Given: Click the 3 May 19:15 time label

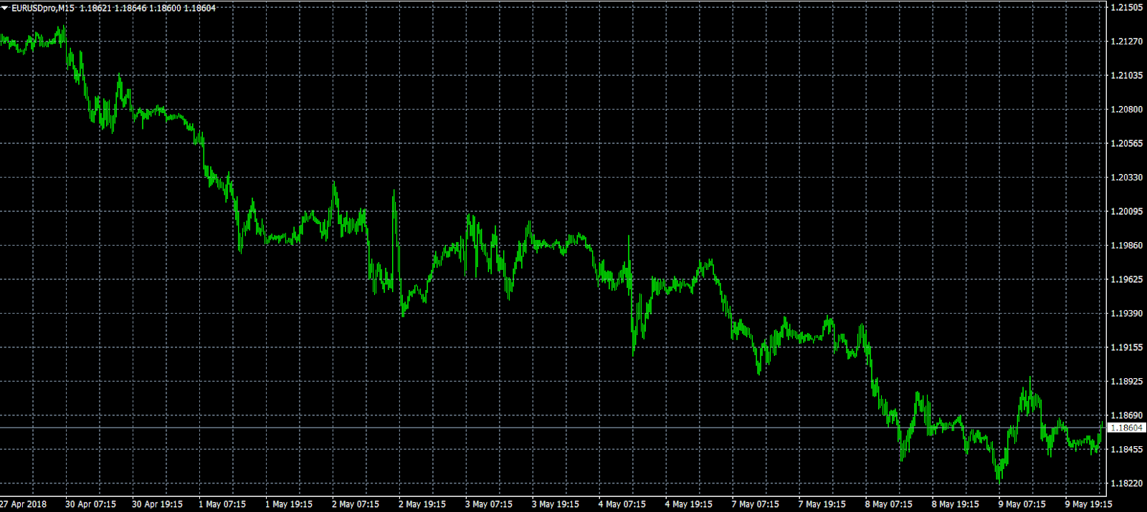Looking at the screenshot, I should [x=556, y=504].
